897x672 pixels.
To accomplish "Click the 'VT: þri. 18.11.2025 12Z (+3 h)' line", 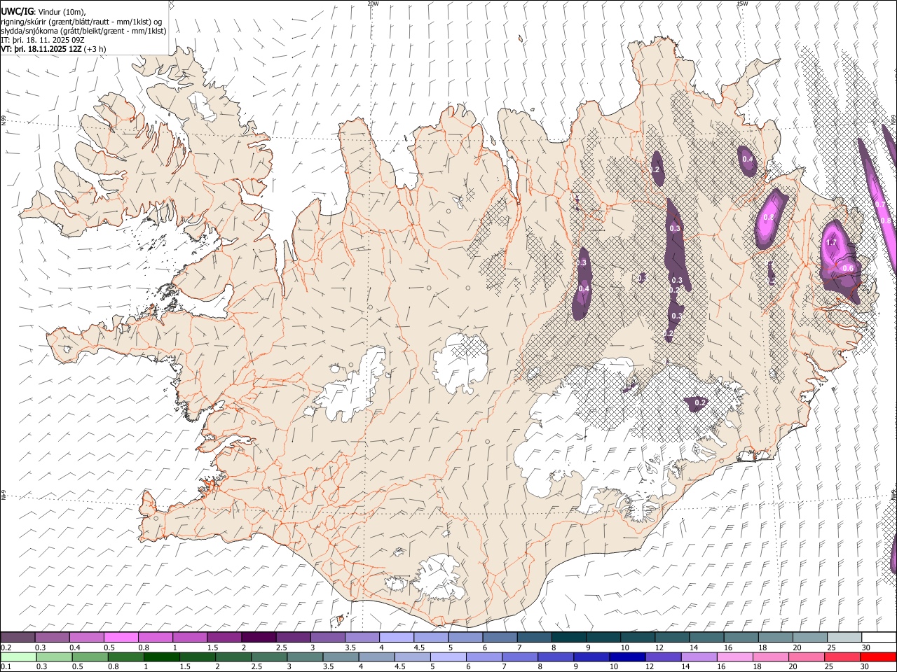I will tap(54, 49).
